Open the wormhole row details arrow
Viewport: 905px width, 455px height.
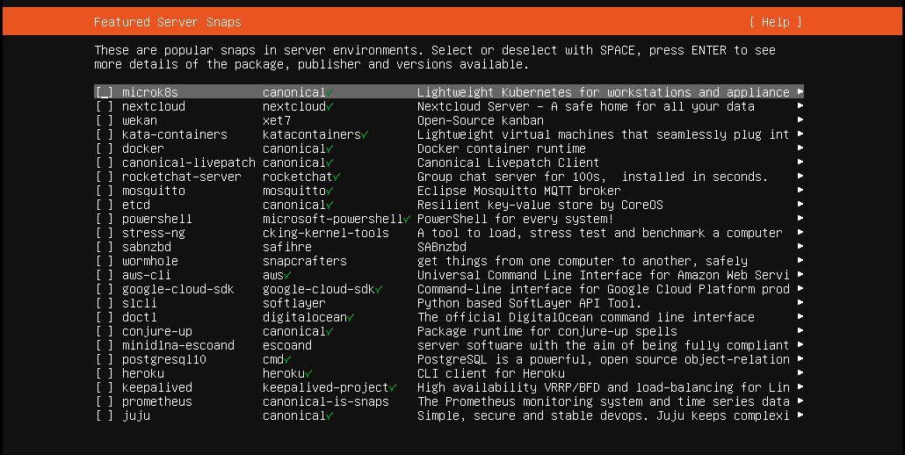point(800,261)
